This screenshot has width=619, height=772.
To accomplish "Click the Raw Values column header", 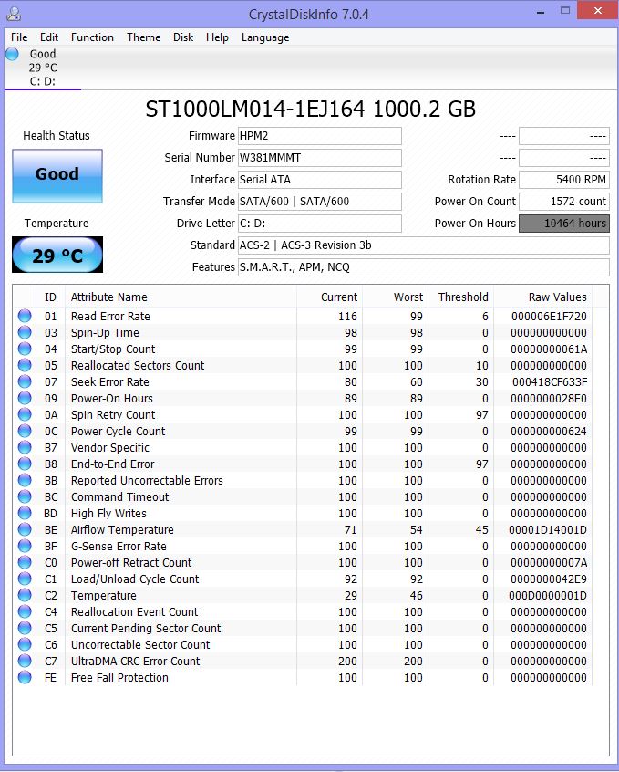I will click(542, 297).
